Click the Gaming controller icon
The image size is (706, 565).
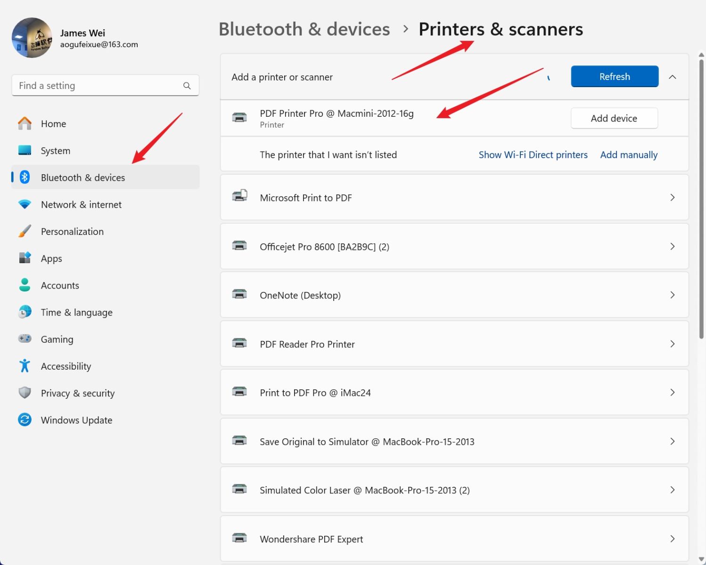click(x=25, y=339)
